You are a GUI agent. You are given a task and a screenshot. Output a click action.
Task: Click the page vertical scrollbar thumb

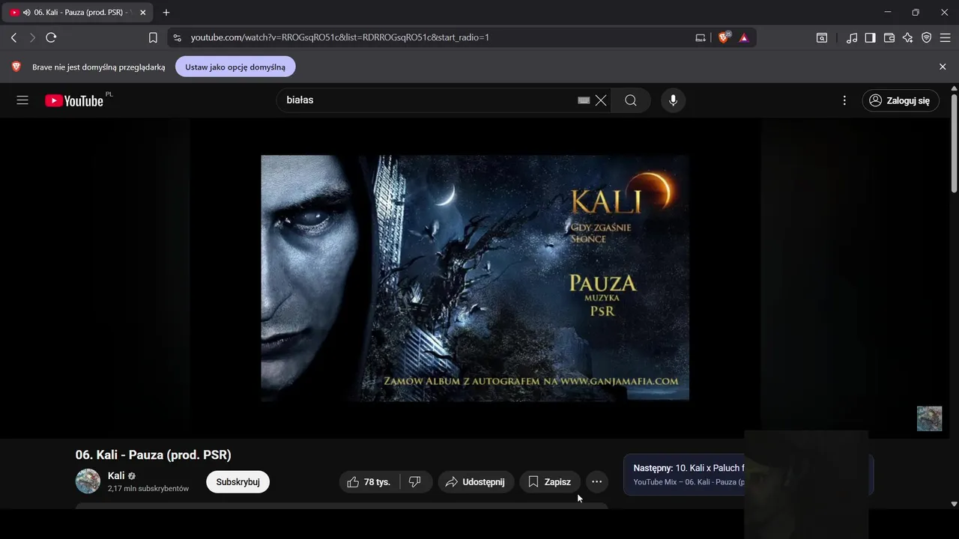coord(954,144)
